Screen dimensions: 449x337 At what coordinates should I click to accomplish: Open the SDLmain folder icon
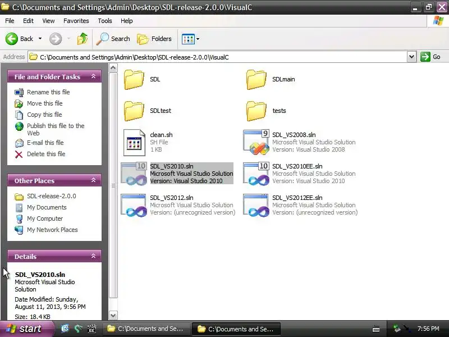[x=256, y=79]
